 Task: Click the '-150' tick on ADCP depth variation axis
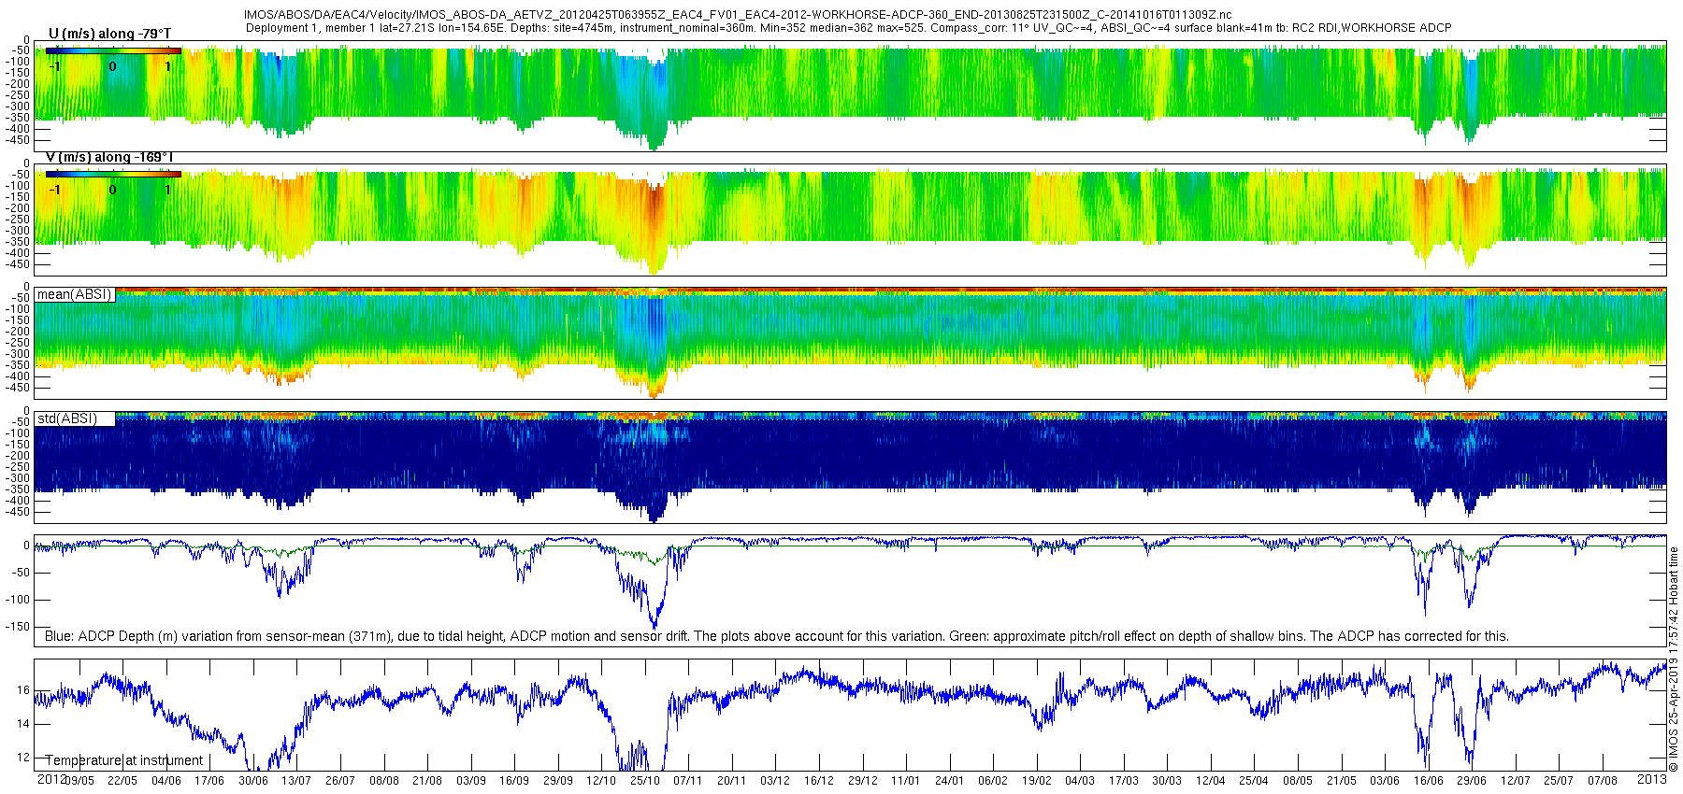tap(19, 627)
